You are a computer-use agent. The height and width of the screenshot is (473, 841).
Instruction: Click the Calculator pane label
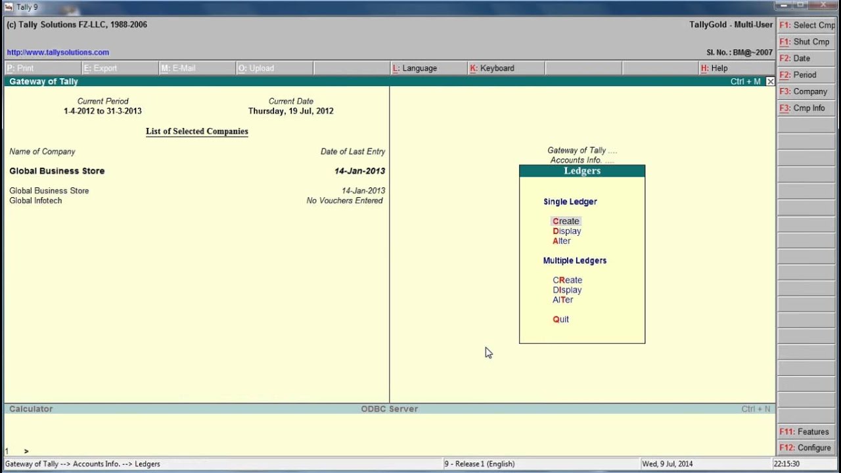[31, 409]
